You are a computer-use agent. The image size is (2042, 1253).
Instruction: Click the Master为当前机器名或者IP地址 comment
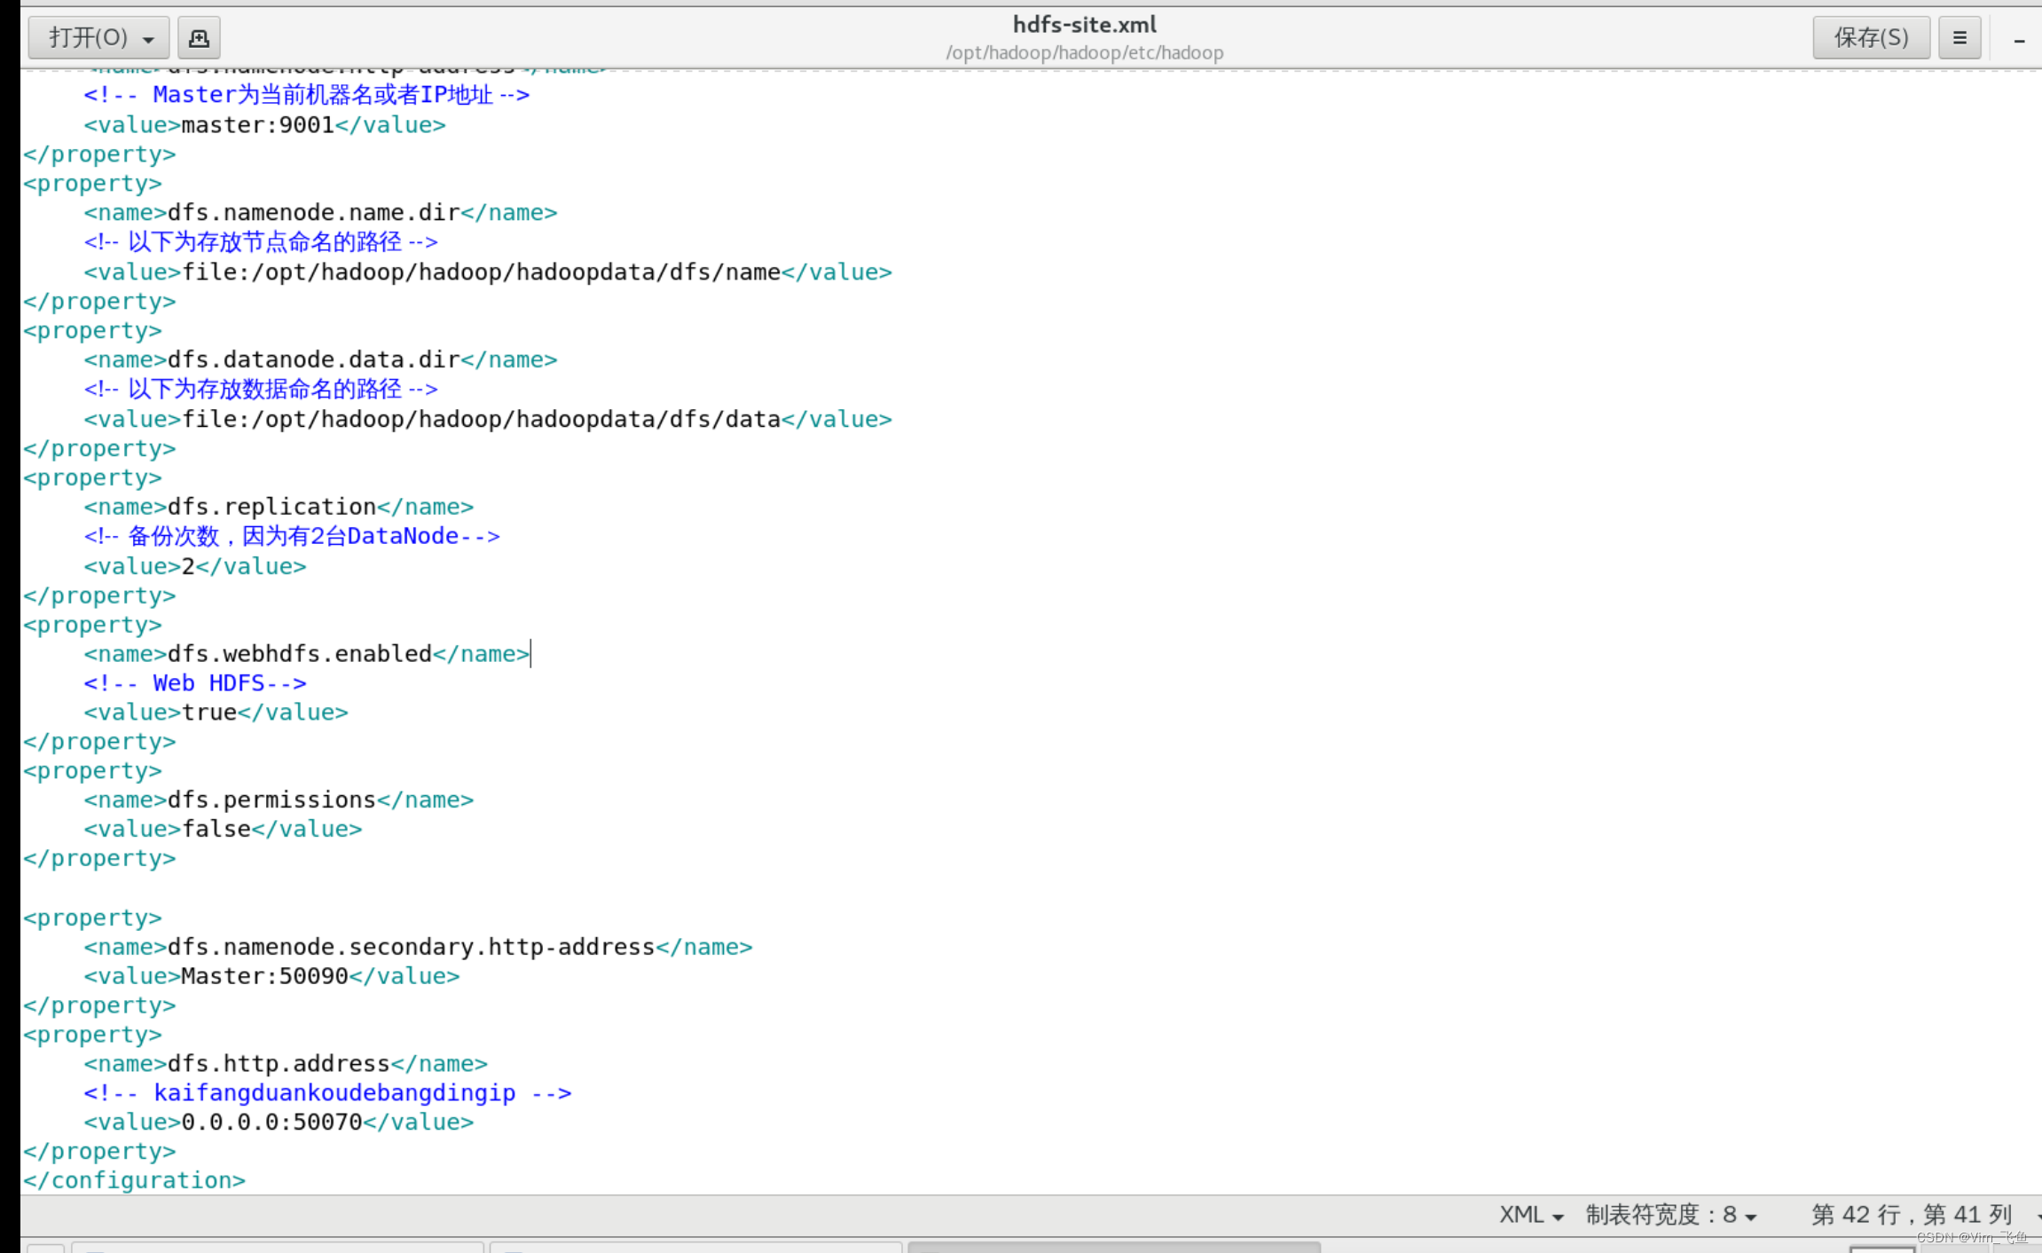tap(306, 95)
